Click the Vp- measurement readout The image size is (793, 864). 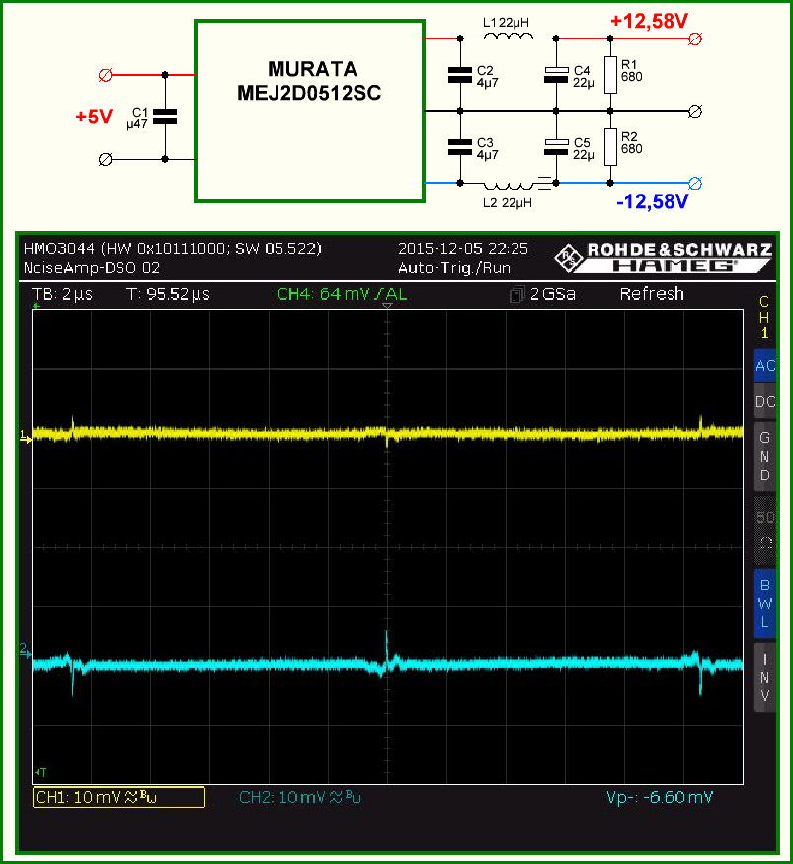pyautogui.click(x=660, y=797)
